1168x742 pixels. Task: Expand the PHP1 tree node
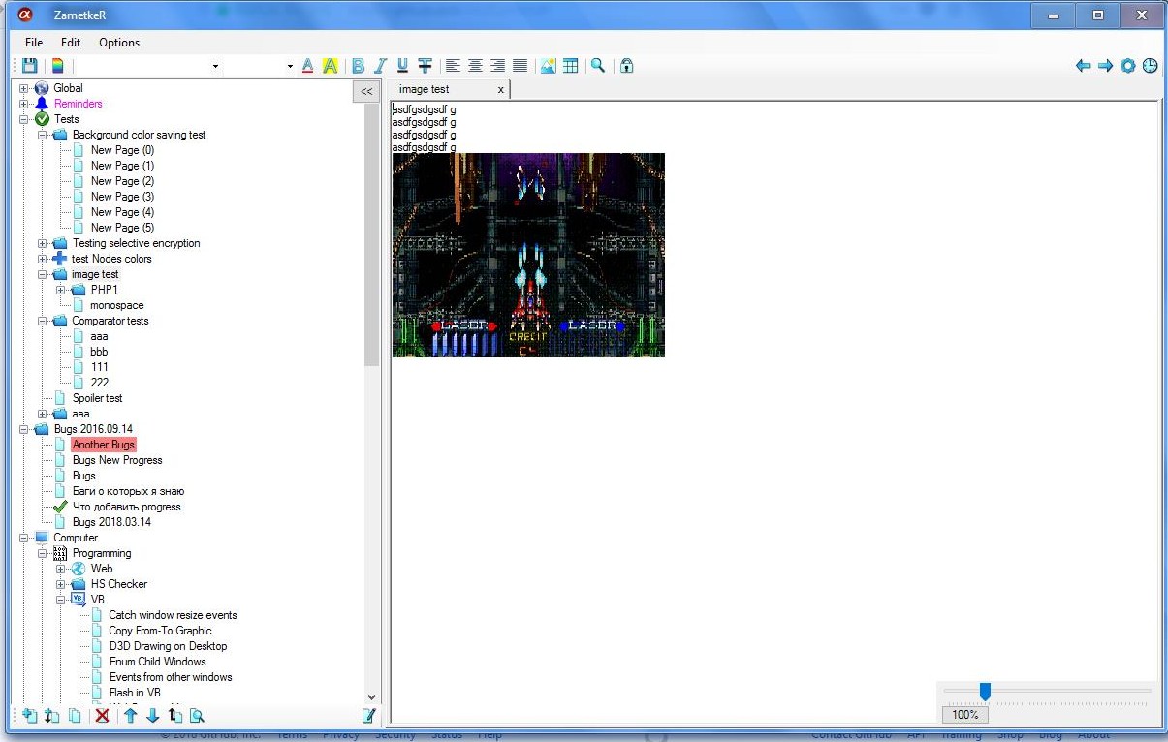point(60,289)
